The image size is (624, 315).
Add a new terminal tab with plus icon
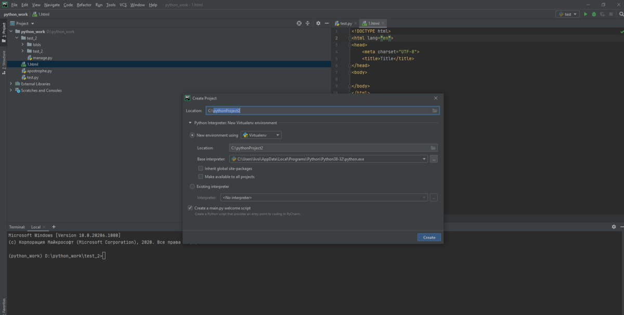pos(54,227)
